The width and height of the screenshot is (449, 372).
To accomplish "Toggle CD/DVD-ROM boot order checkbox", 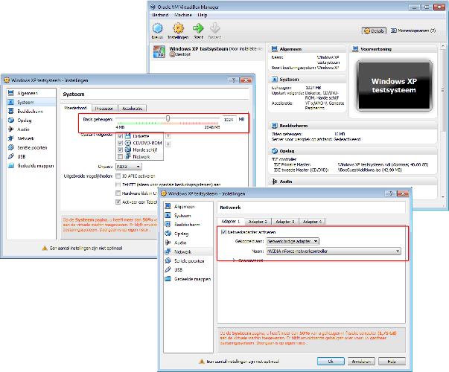I will point(120,143).
